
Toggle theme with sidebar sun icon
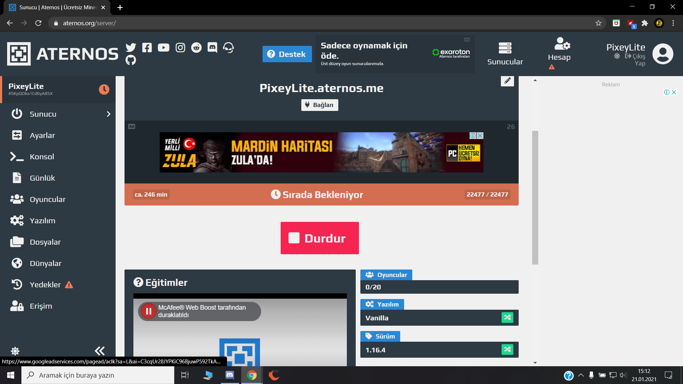click(15, 351)
